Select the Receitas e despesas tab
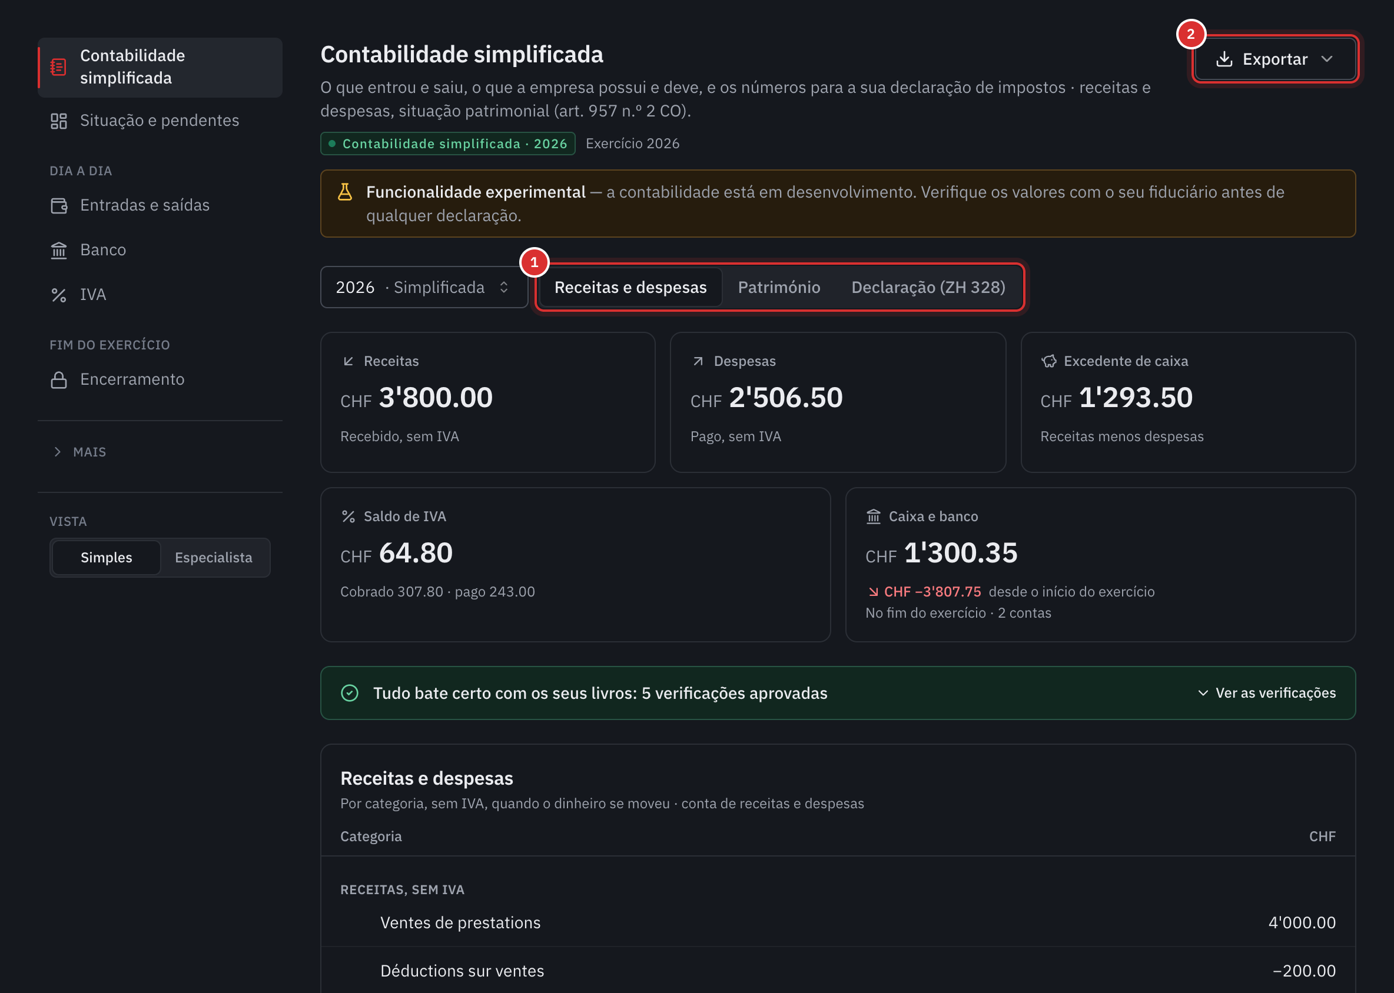Viewport: 1394px width, 993px height. tap(630, 288)
